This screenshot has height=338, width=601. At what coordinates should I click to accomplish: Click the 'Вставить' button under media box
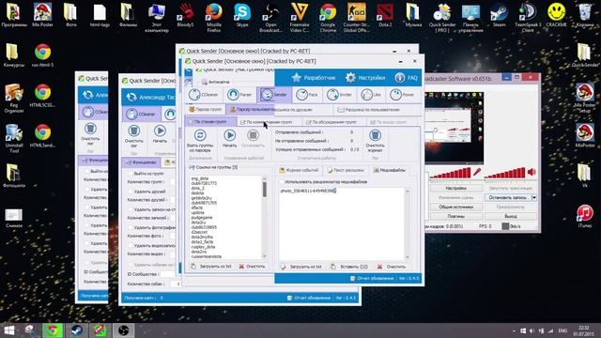point(348,267)
